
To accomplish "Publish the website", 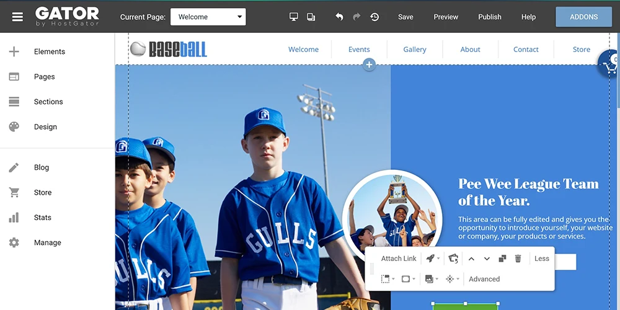I will (490, 17).
